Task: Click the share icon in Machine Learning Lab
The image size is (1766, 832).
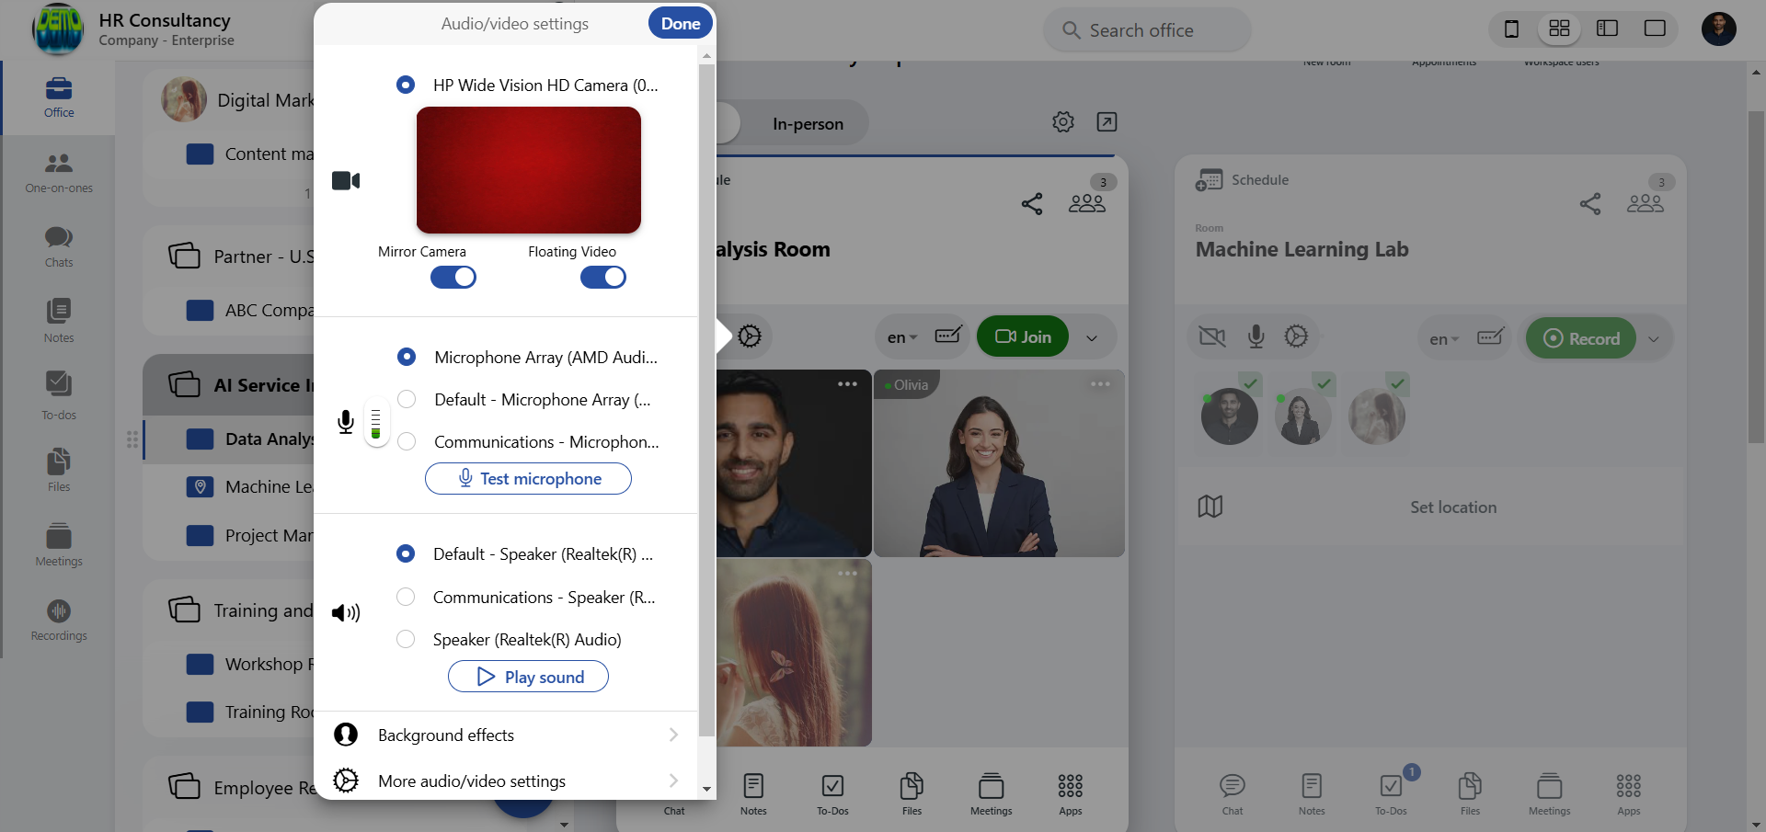Action: coord(1589,203)
